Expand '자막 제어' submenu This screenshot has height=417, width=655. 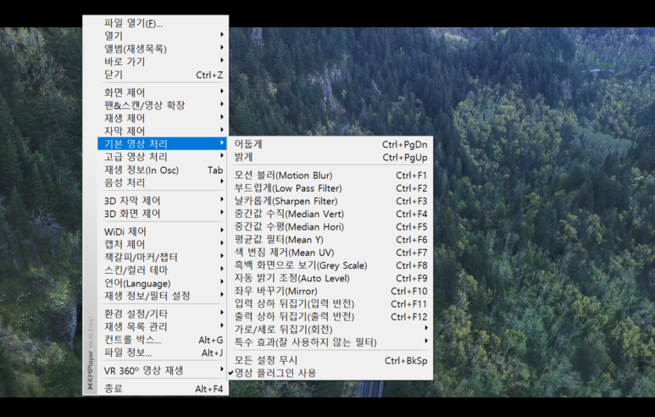coord(162,131)
